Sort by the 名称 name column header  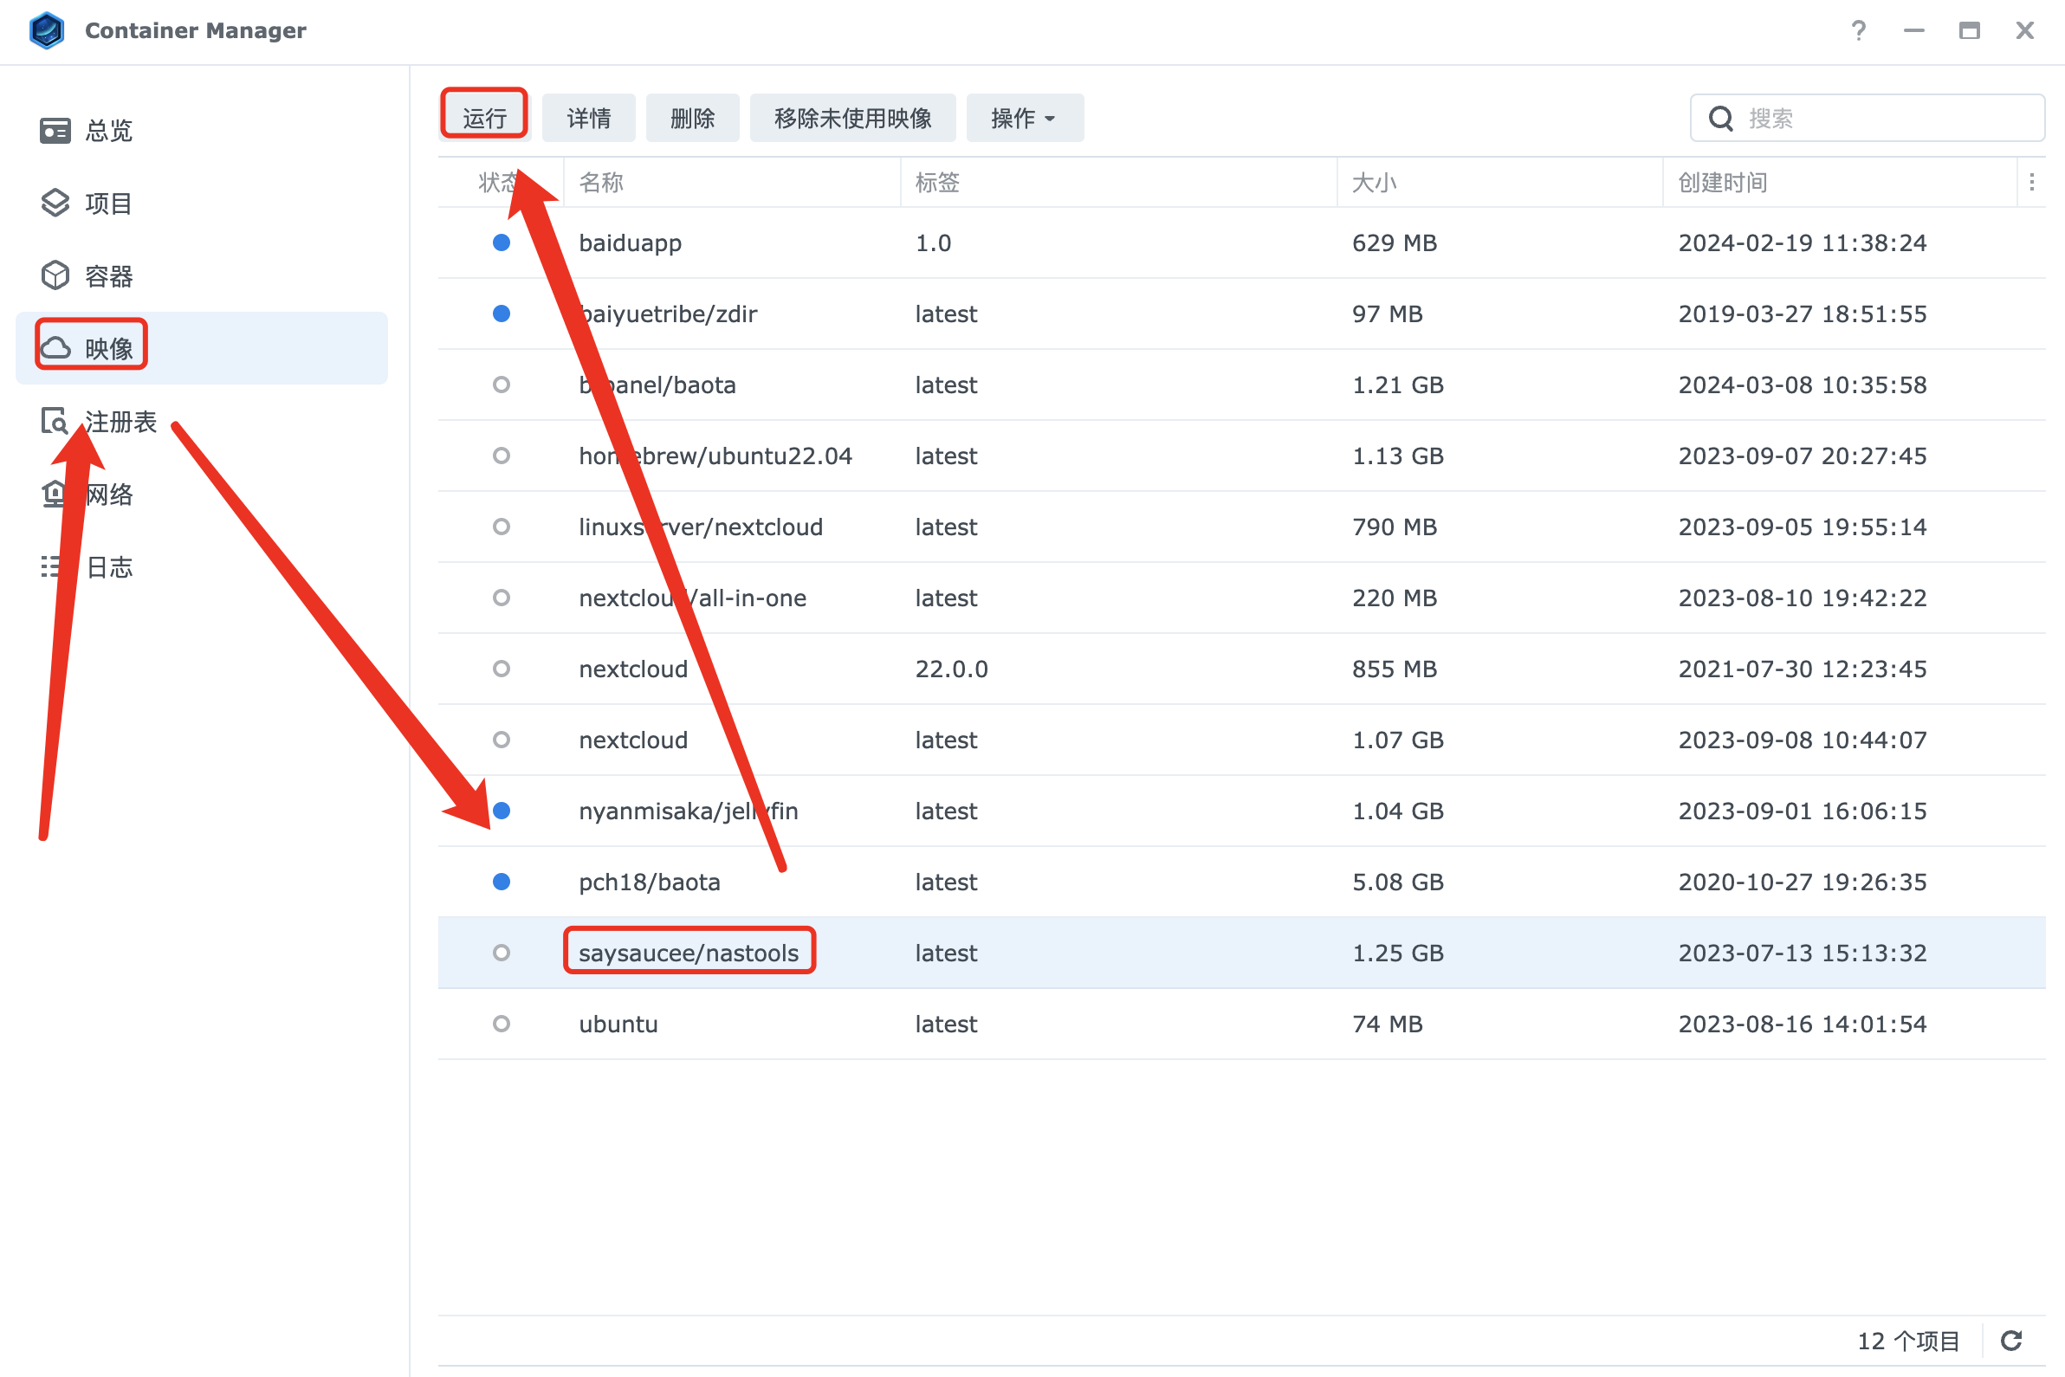point(733,183)
